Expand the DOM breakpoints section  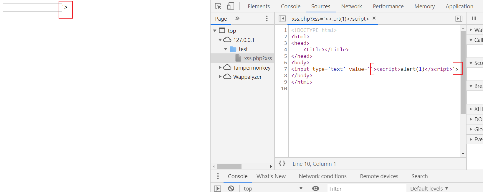click(x=471, y=119)
